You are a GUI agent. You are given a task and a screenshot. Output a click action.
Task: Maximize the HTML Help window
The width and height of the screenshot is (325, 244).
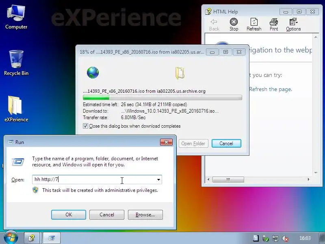pyautogui.click(x=299, y=12)
